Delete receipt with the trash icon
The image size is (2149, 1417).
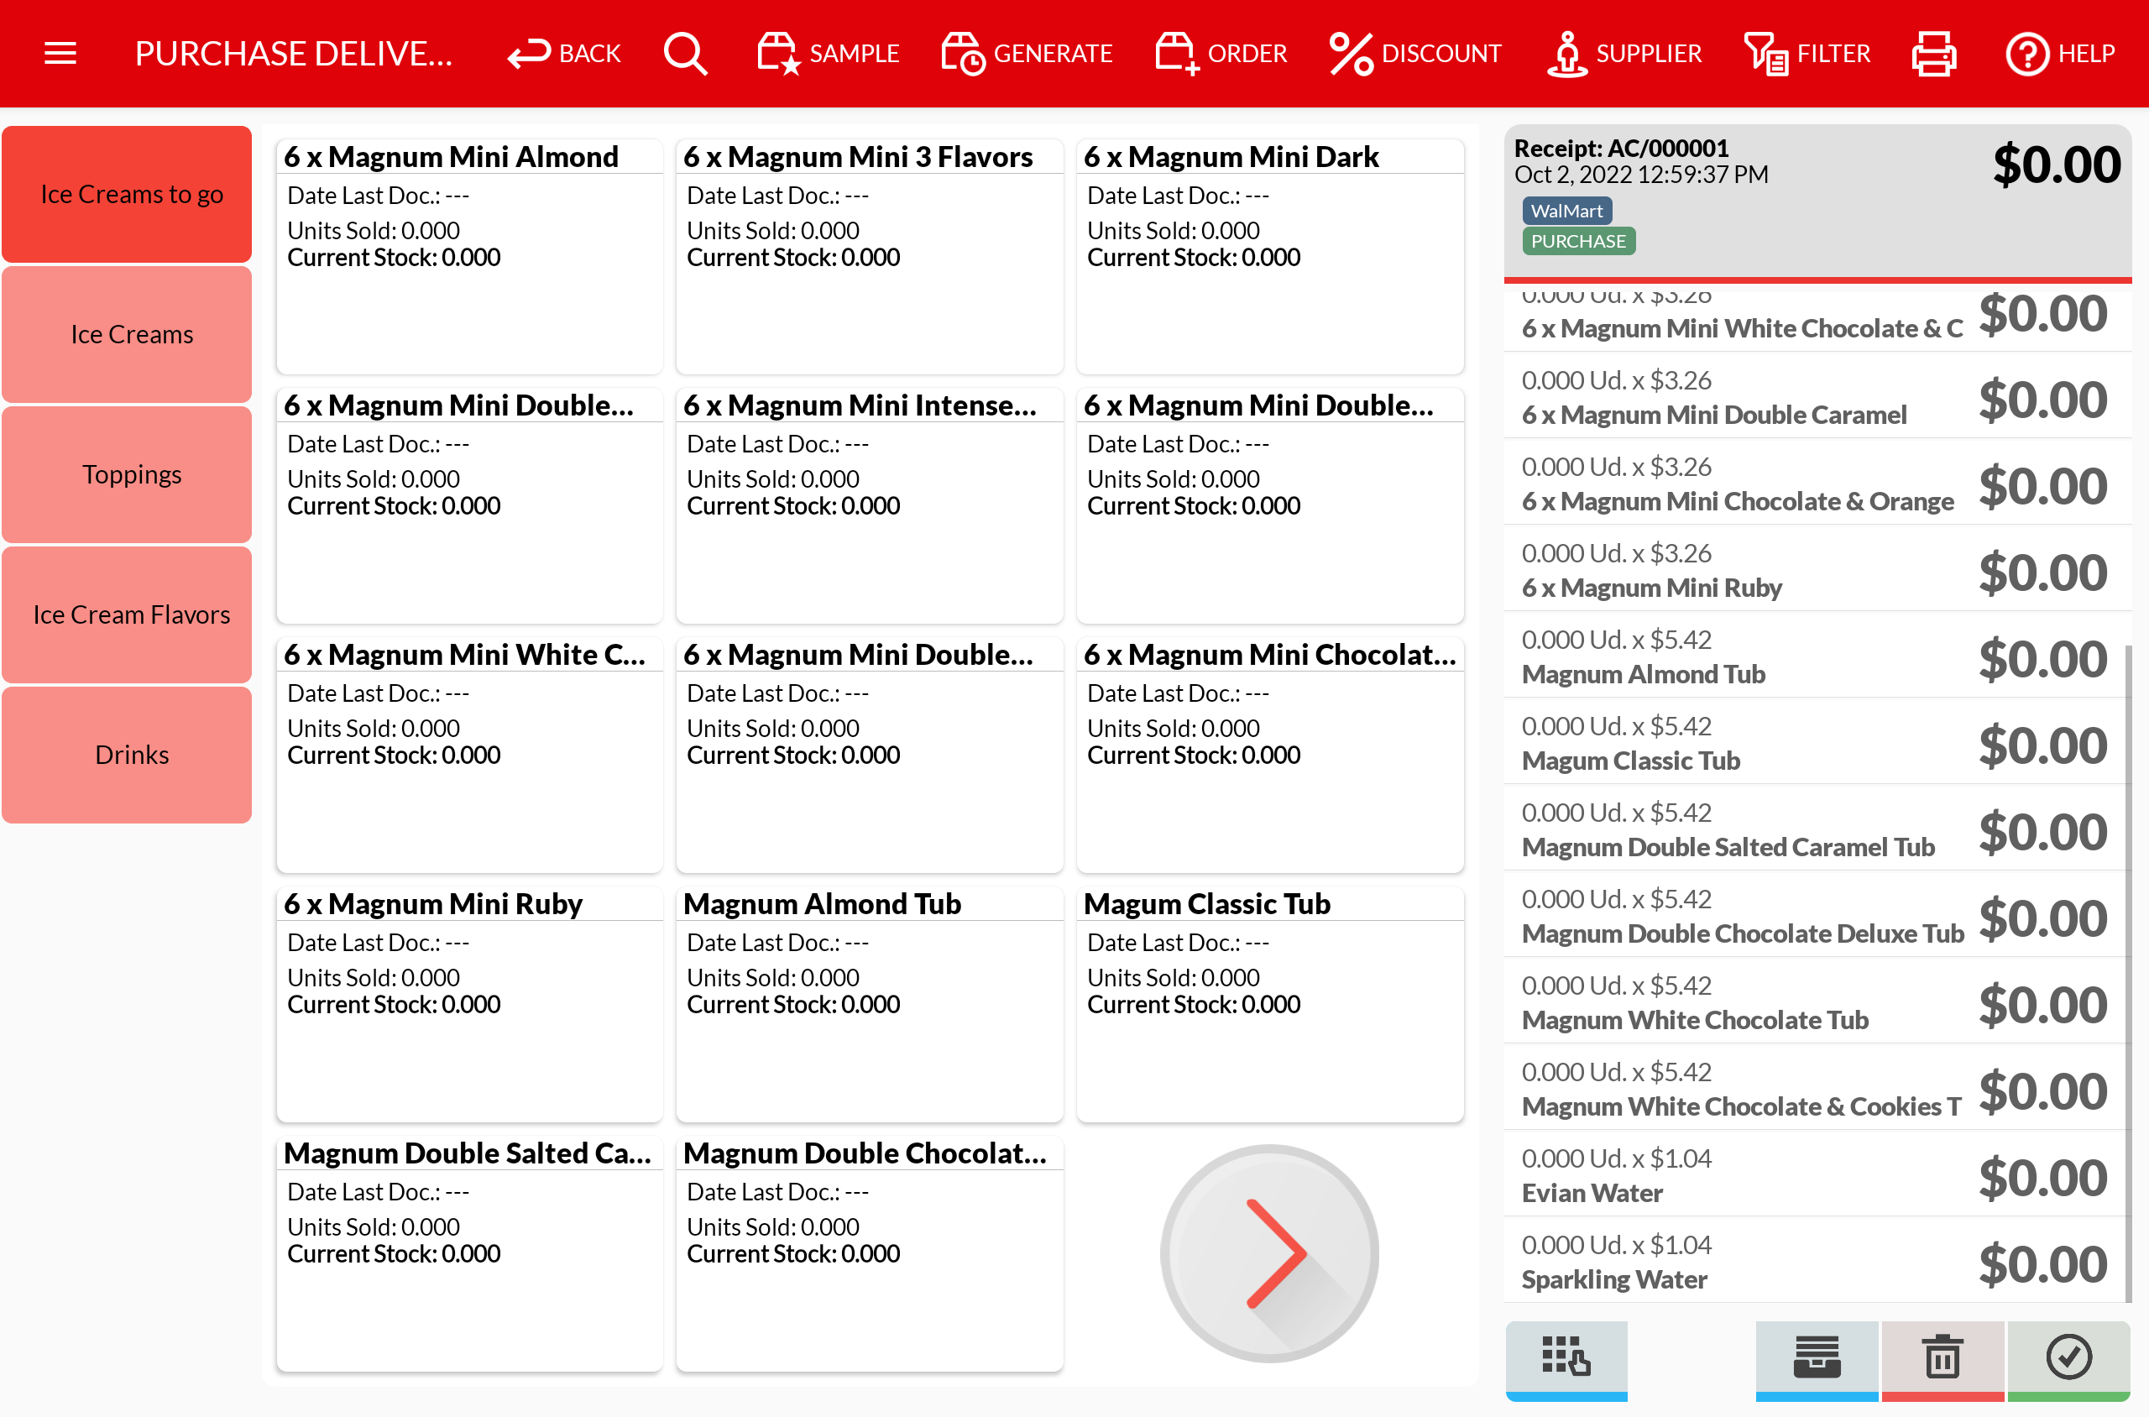coord(1942,1357)
